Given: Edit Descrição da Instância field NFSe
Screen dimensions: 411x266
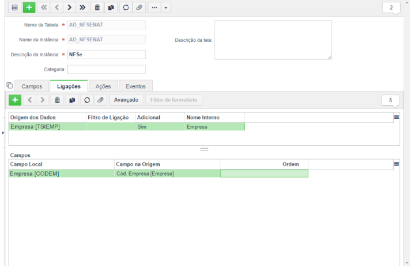Looking at the screenshot, I should tap(107, 55).
